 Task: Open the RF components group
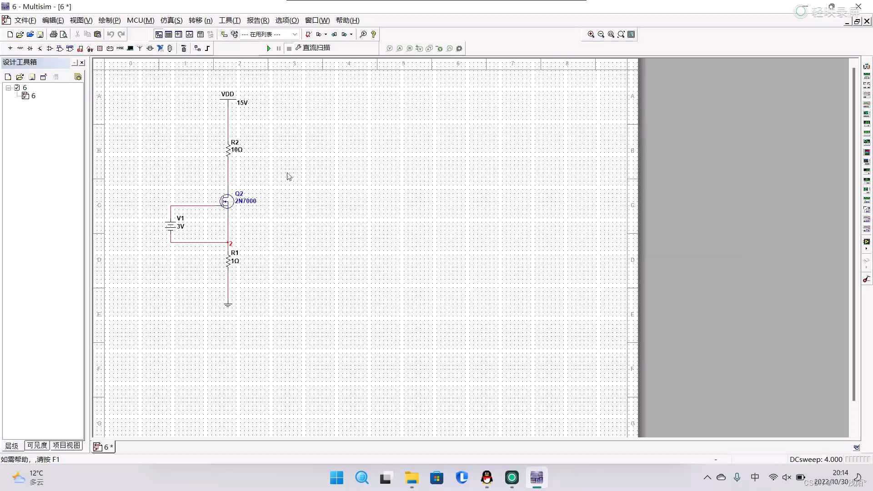pyautogui.click(x=140, y=48)
